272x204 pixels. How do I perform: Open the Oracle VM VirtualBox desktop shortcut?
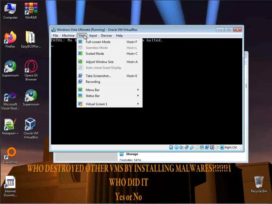coord(31,128)
